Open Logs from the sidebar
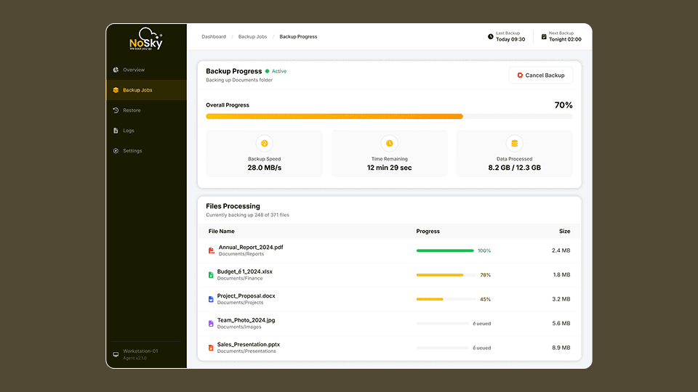The height and width of the screenshot is (392, 698). coord(129,131)
